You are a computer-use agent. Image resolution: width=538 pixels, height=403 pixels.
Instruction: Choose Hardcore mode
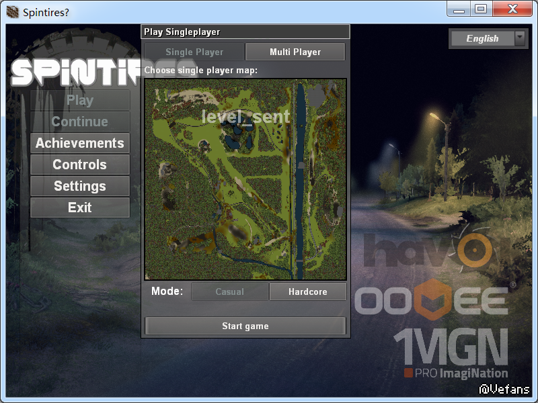(x=308, y=292)
